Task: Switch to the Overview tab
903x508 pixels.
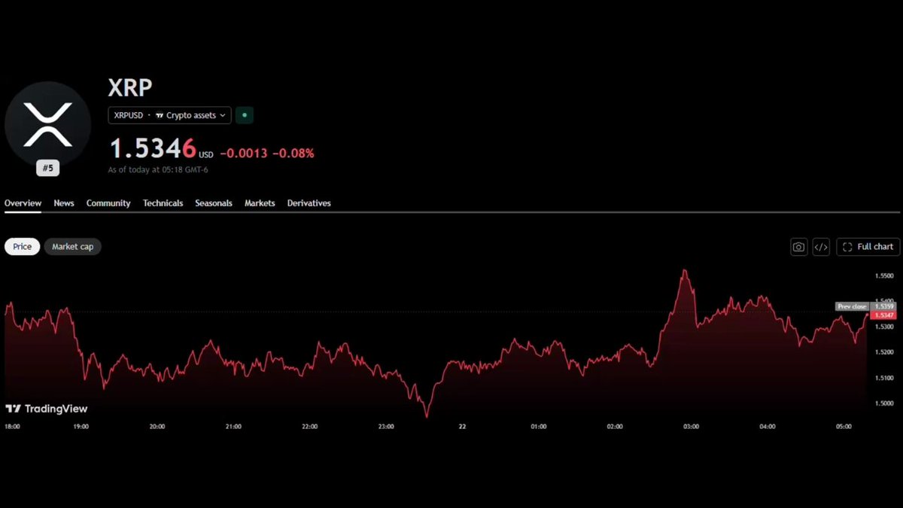Action: tap(23, 203)
